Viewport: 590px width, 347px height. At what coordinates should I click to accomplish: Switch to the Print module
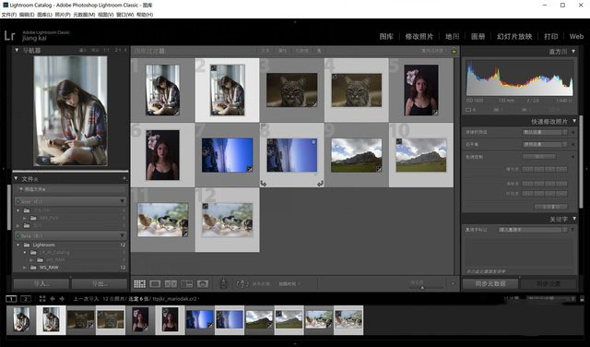[x=551, y=37]
